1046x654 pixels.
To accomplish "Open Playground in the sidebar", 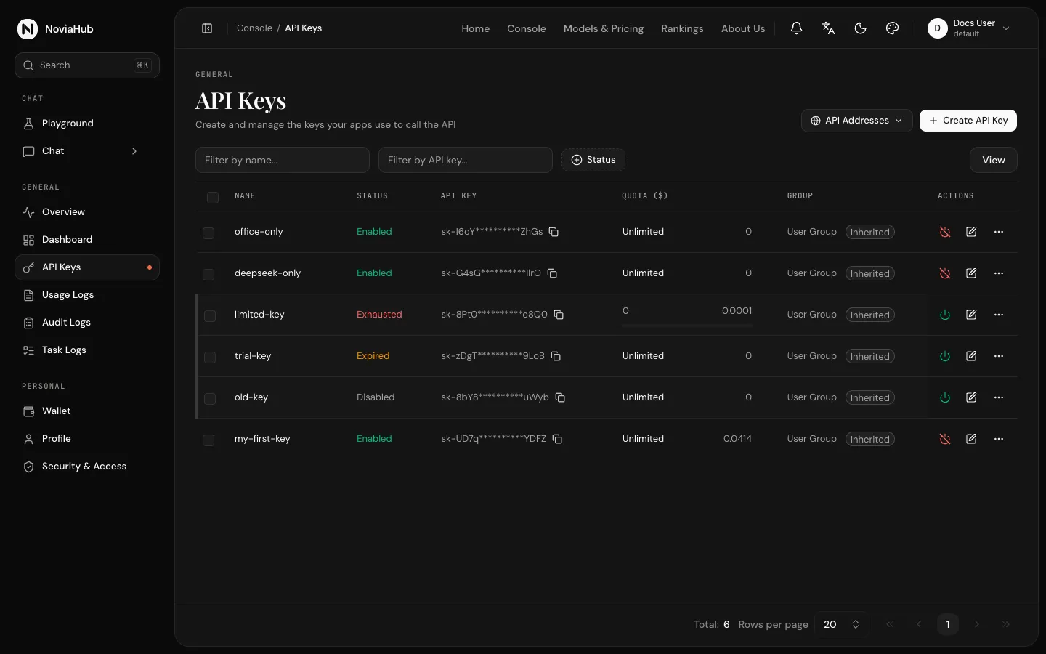I will 87,124.
